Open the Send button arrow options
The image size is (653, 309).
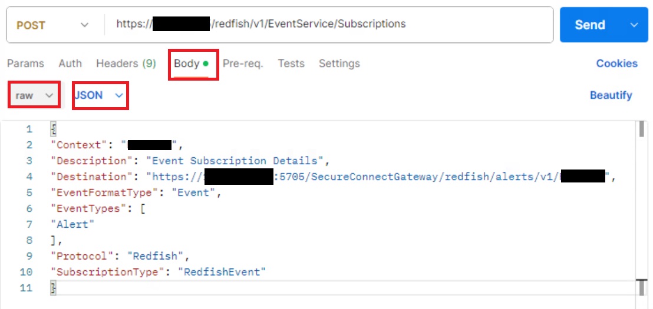coord(634,25)
